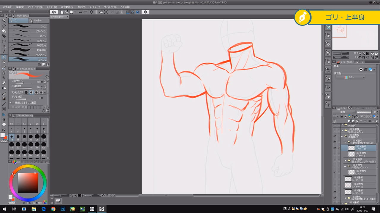Open ファイル(F) menu

[7, 7]
